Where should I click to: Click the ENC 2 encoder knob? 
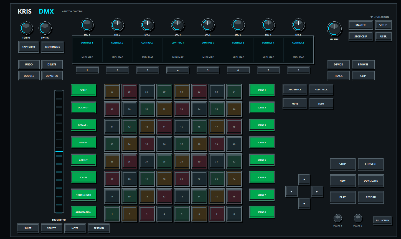(x=117, y=25)
